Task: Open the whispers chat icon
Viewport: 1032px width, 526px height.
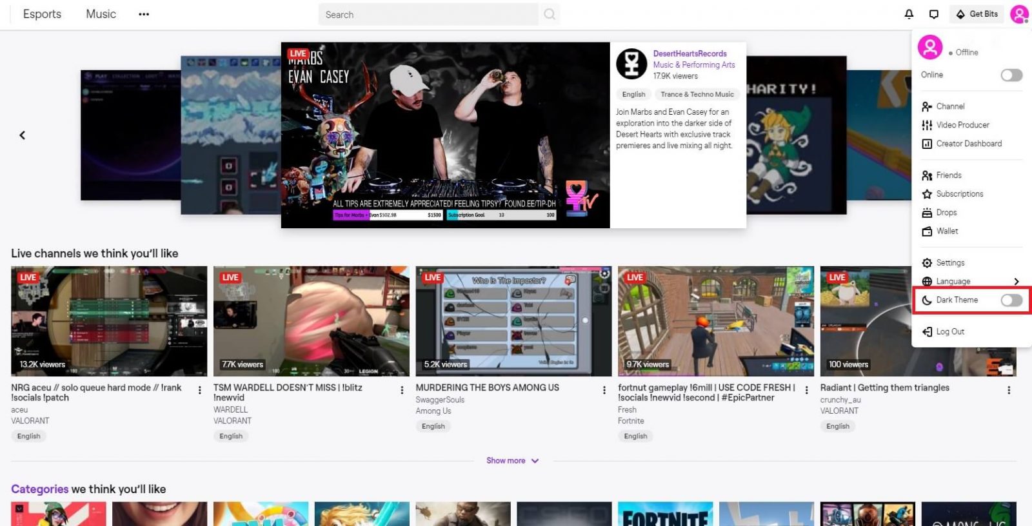Action: pyautogui.click(x=933, y=14)
